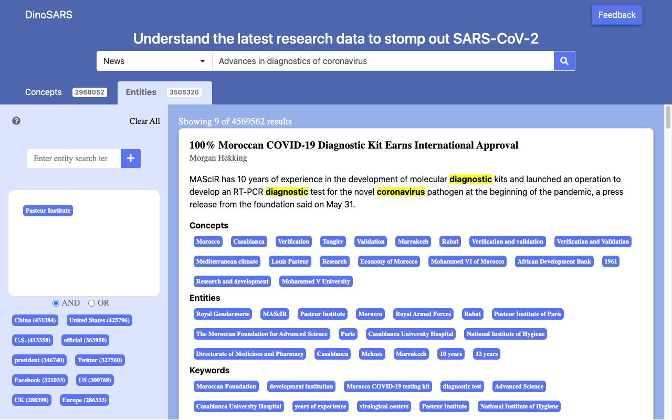The height and width of the screenshot is (420, 672).
Task: Click the development institution keyword tag
Action: point(301,386)
